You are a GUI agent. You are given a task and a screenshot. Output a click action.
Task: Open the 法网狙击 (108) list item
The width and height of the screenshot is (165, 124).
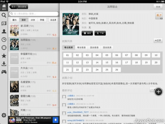pyautogui.click(x=34, y=44)
